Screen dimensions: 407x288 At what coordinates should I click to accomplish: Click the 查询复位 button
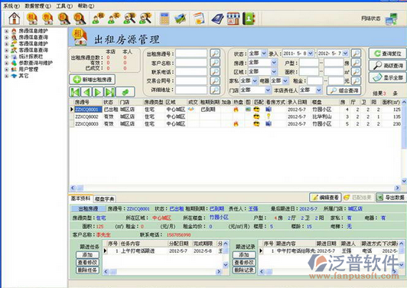(388, 54)
